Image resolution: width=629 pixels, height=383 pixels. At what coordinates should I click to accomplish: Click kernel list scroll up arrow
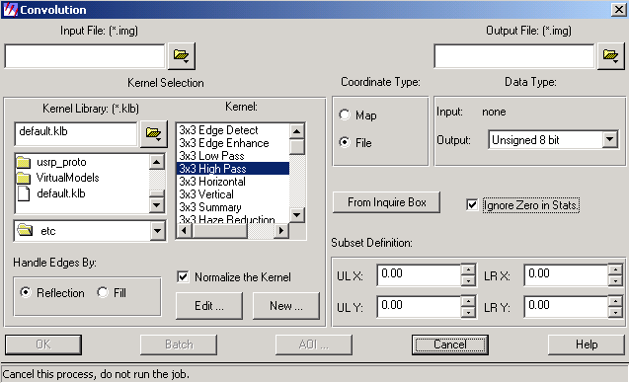297,131
